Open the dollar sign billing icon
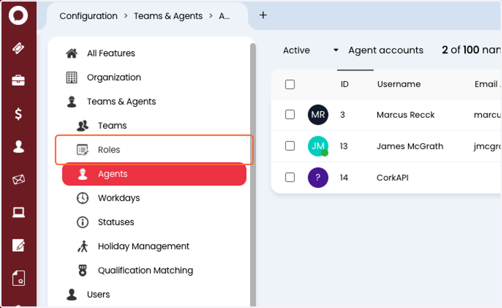502x308 pixels. [18, 114]
